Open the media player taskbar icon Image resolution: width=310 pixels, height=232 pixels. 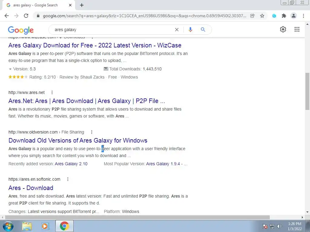point(45,226)
